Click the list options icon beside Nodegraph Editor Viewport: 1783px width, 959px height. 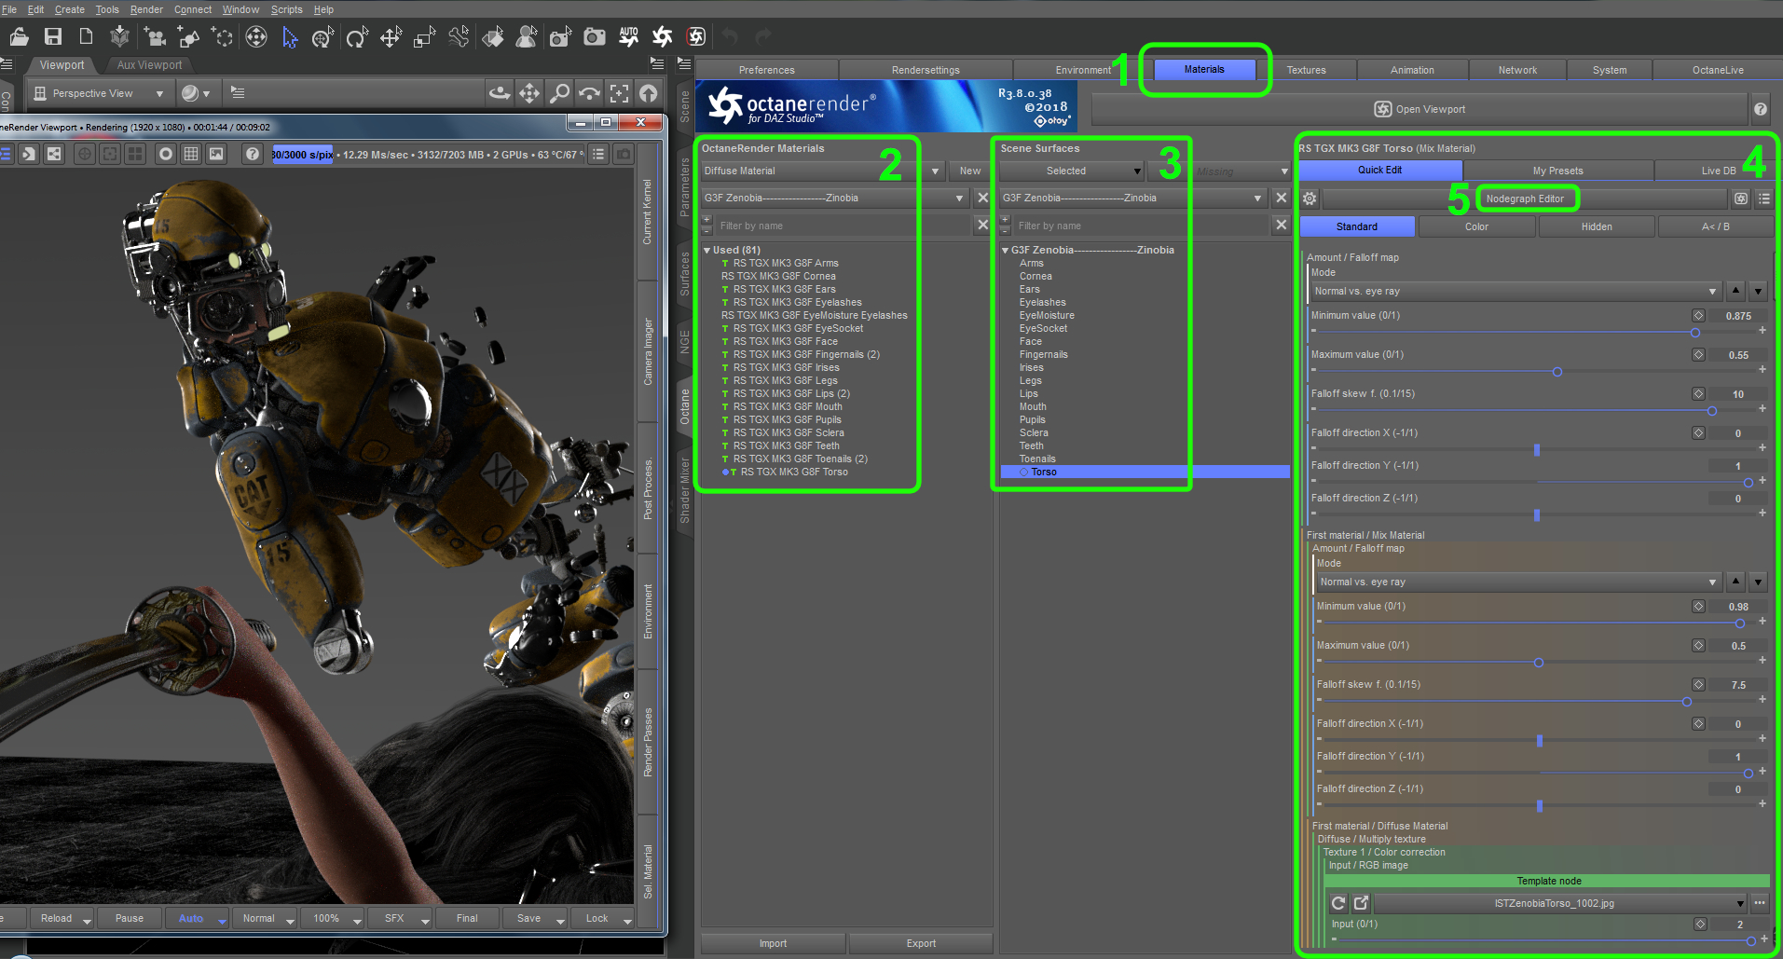click(1764, 199)
